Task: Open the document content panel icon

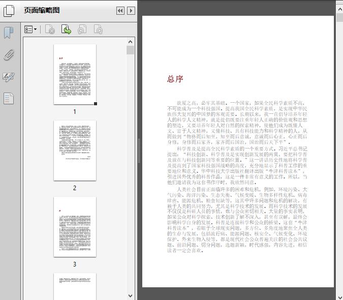Action: (x=9, y=98)
